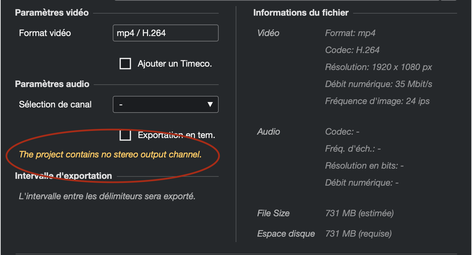This screenshot has width=472, height=255.
Task: Click the Format vidéo label
Action: pos(45,33)
